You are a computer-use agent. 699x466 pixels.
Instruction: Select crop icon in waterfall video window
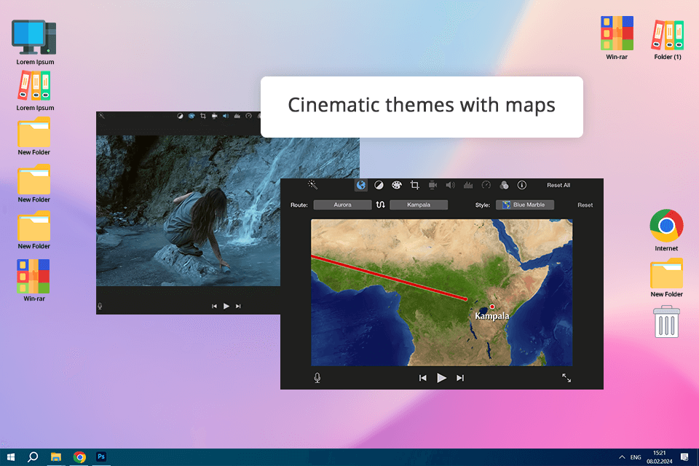pyautogui.click(x=203, y=116)
